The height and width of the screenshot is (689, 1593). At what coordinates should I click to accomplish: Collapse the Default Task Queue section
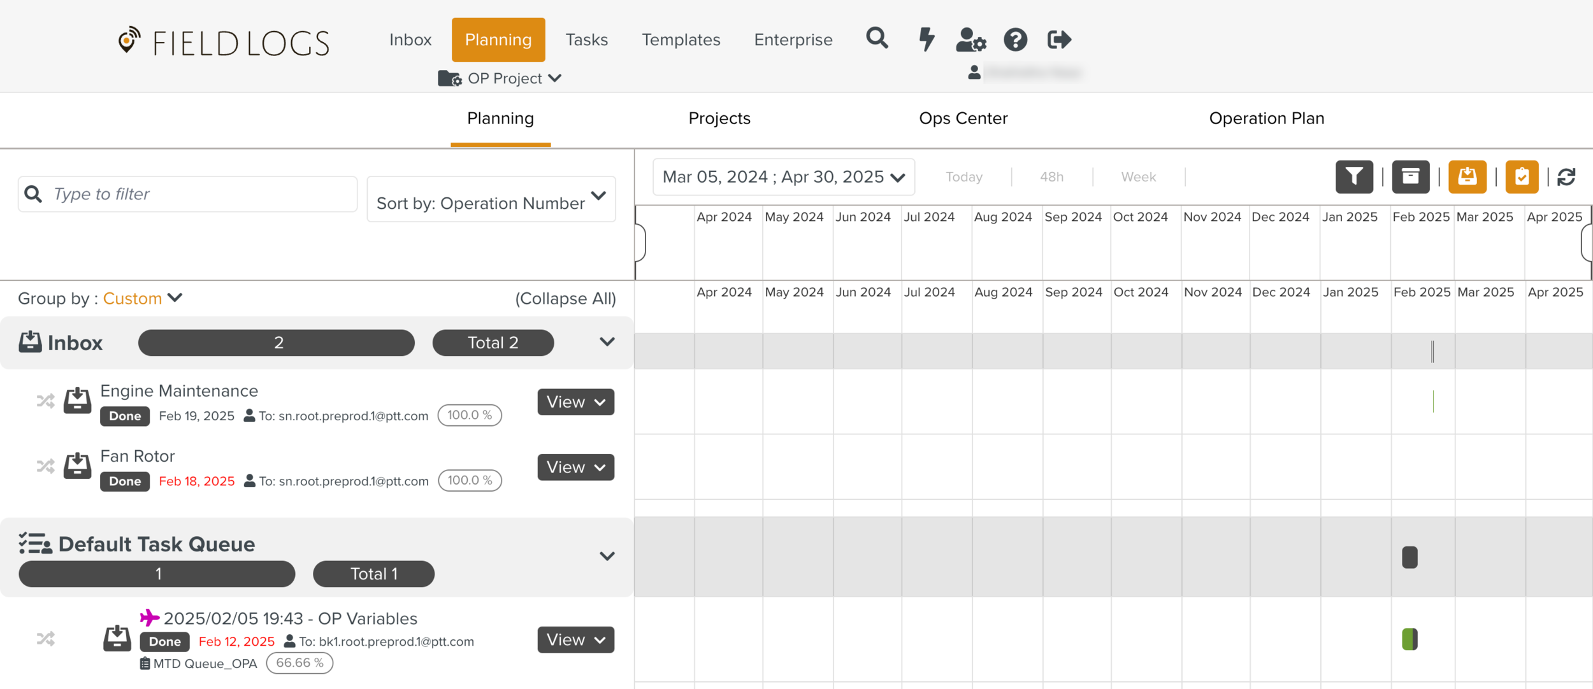click(607, 556)
